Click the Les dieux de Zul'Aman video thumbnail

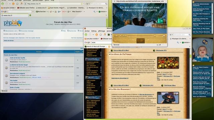click(168, 63)
